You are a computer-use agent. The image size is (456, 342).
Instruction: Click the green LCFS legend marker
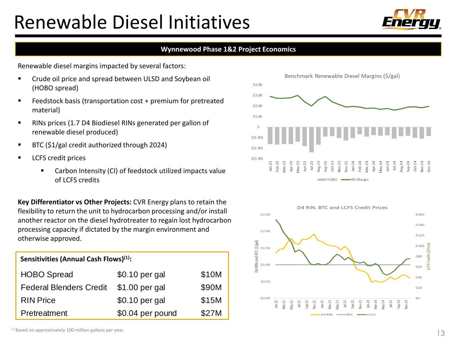point(362,314)
